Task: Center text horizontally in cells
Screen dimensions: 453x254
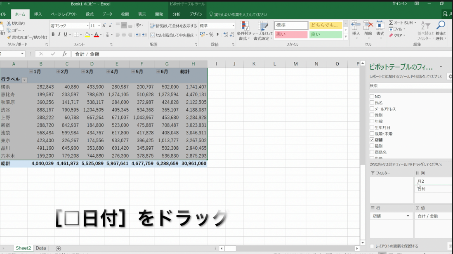Action: click(124, 35)
